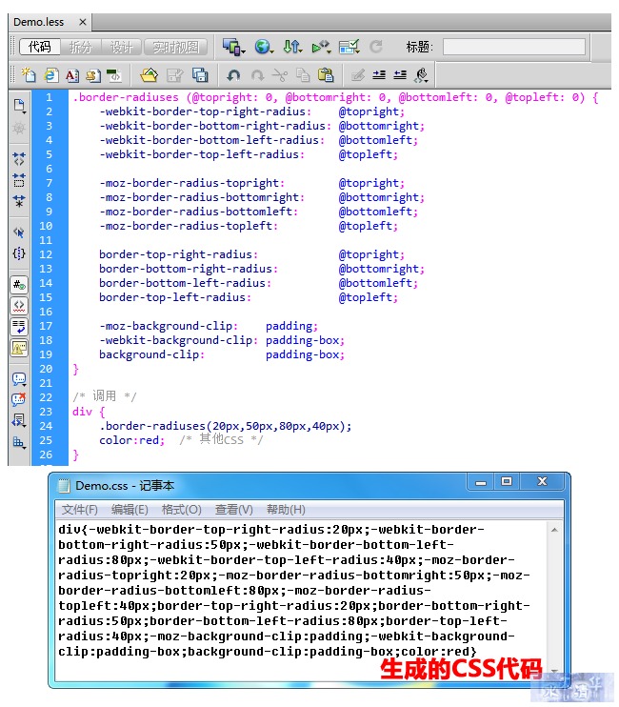Open the preview in browser globe menu

click(x=264, y=47)
